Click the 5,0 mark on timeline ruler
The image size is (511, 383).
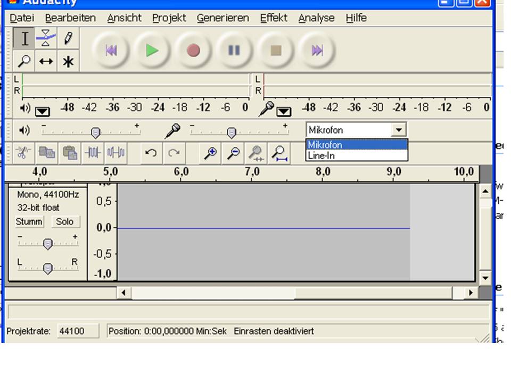tap(110, 172)
